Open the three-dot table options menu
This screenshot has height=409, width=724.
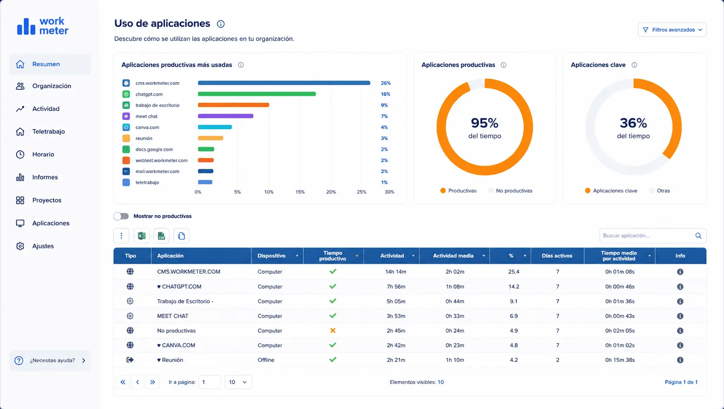click(x=121, y=236)
